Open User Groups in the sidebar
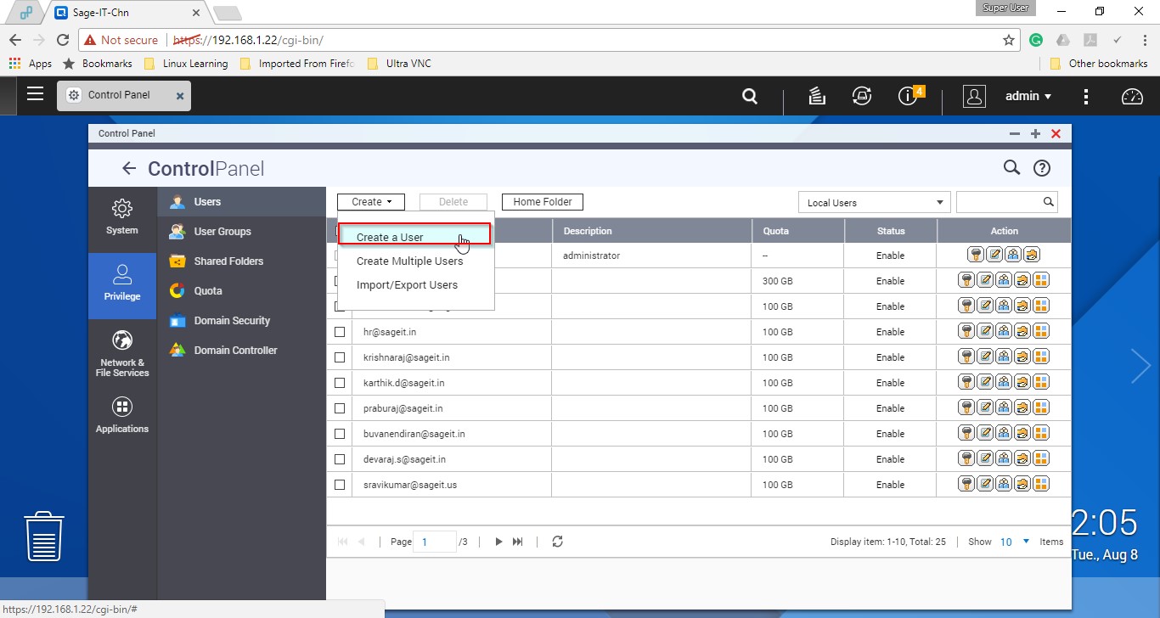Viewport: 1160px width, 618px height. click(x=222, y=232)
